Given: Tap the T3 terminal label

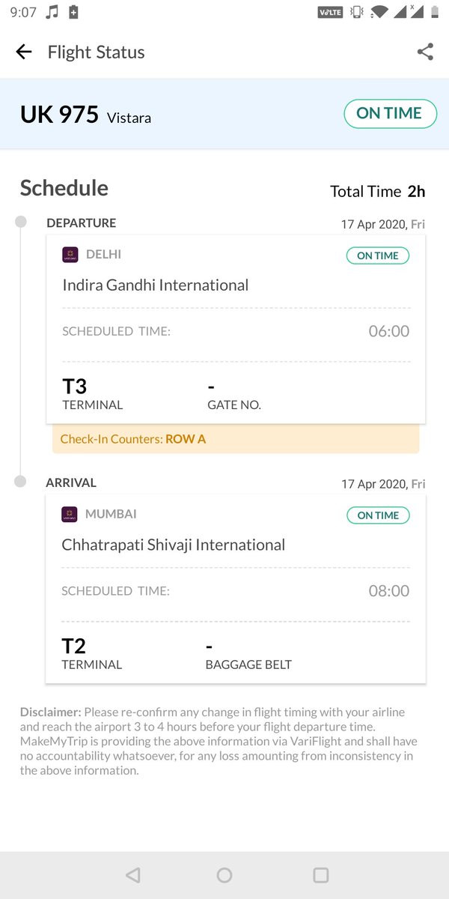Looking at the screenshot, I should (x=75, y=387).
